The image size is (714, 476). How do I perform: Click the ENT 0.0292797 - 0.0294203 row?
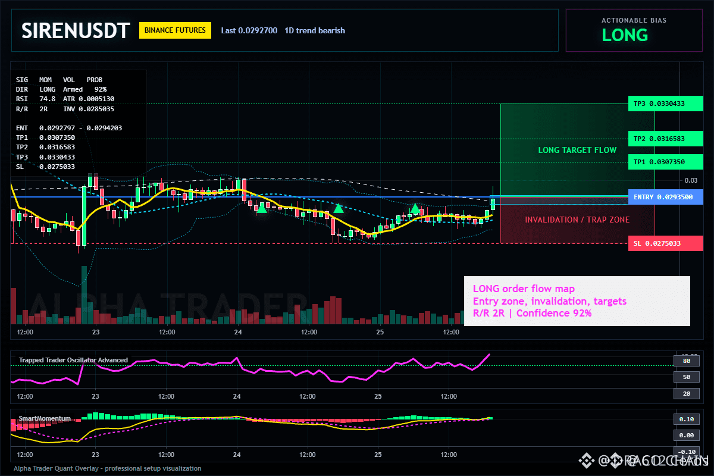69,128
